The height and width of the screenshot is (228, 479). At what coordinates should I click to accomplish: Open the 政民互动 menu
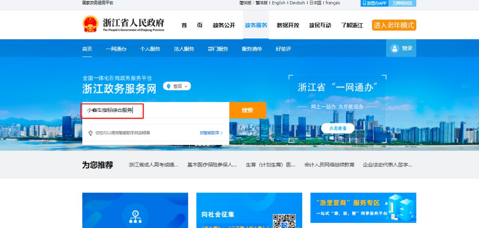pos(320,25)
